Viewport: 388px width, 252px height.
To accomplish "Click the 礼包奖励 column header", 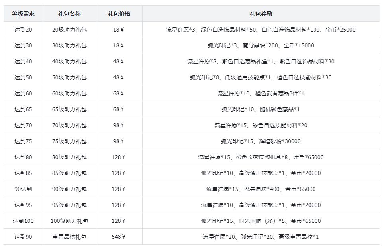I will 261,14.
